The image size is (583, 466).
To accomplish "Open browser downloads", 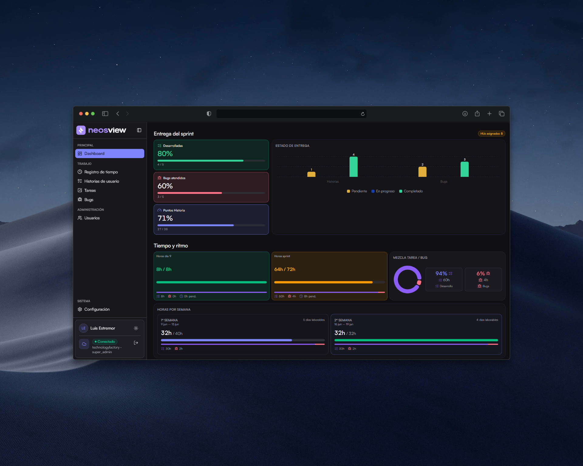I will coord(465,114).
